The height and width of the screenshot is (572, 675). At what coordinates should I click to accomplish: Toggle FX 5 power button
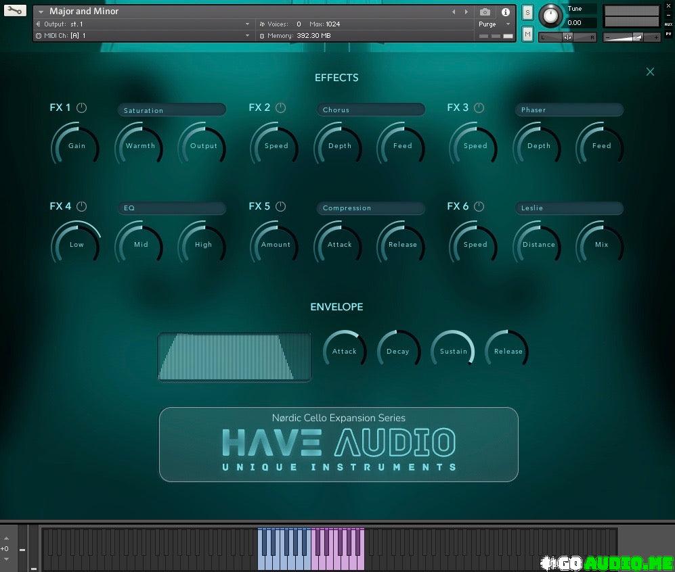pyautogui.click(x=280, y=207)
